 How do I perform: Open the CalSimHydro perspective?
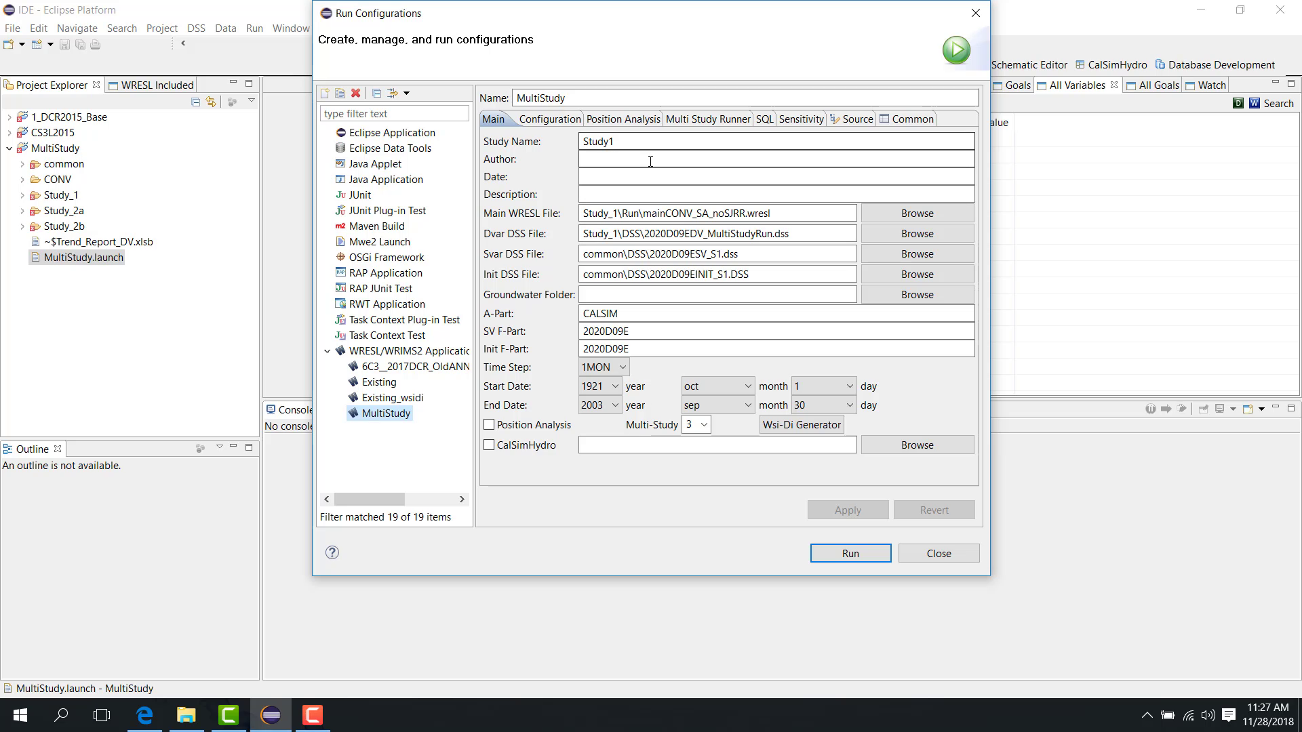click(1111, 65)
